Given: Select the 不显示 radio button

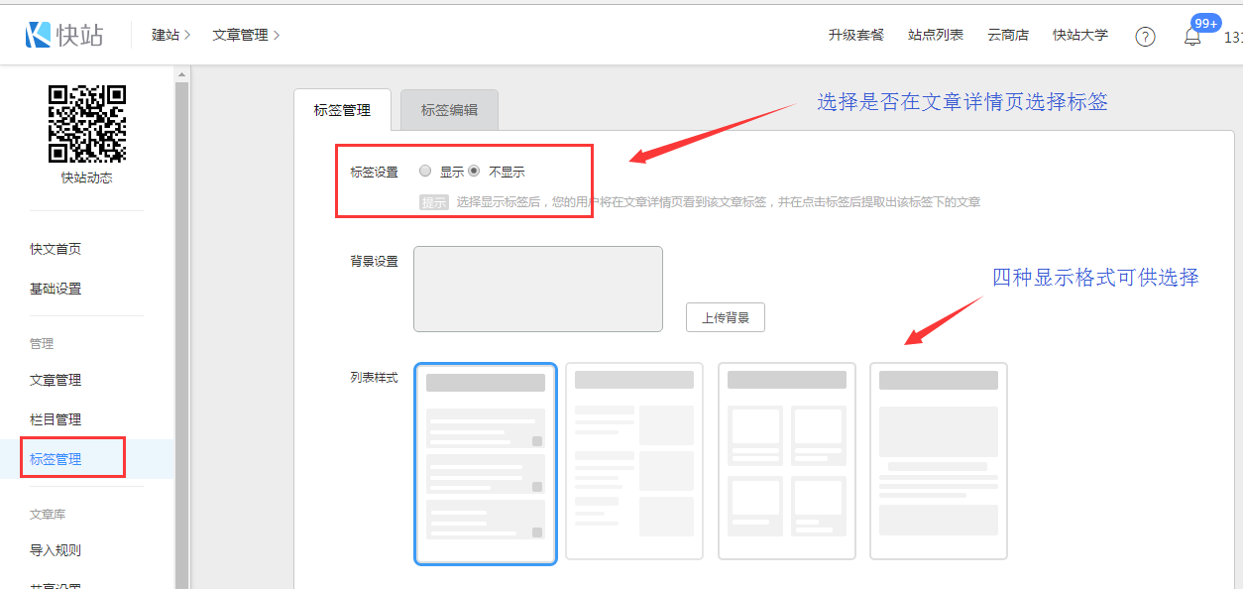Looking at the screenshot, I should 474,171.
